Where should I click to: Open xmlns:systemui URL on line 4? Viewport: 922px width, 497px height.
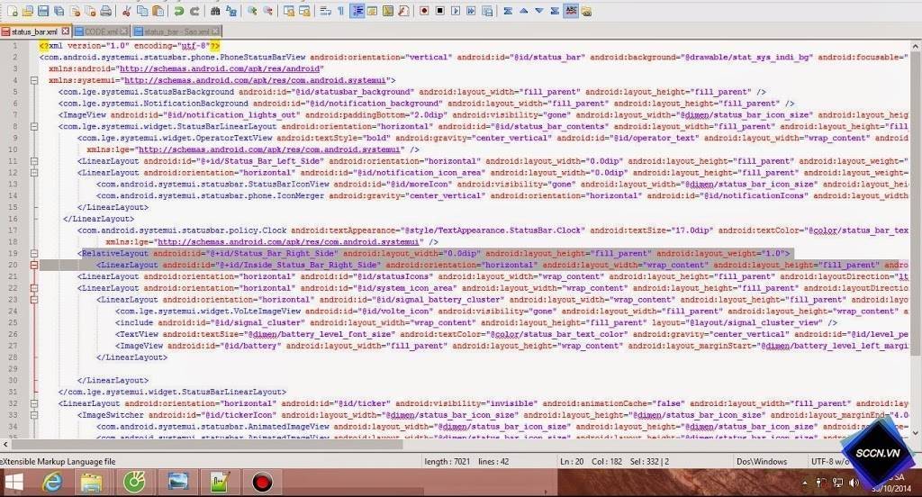[x=255, y=80]
